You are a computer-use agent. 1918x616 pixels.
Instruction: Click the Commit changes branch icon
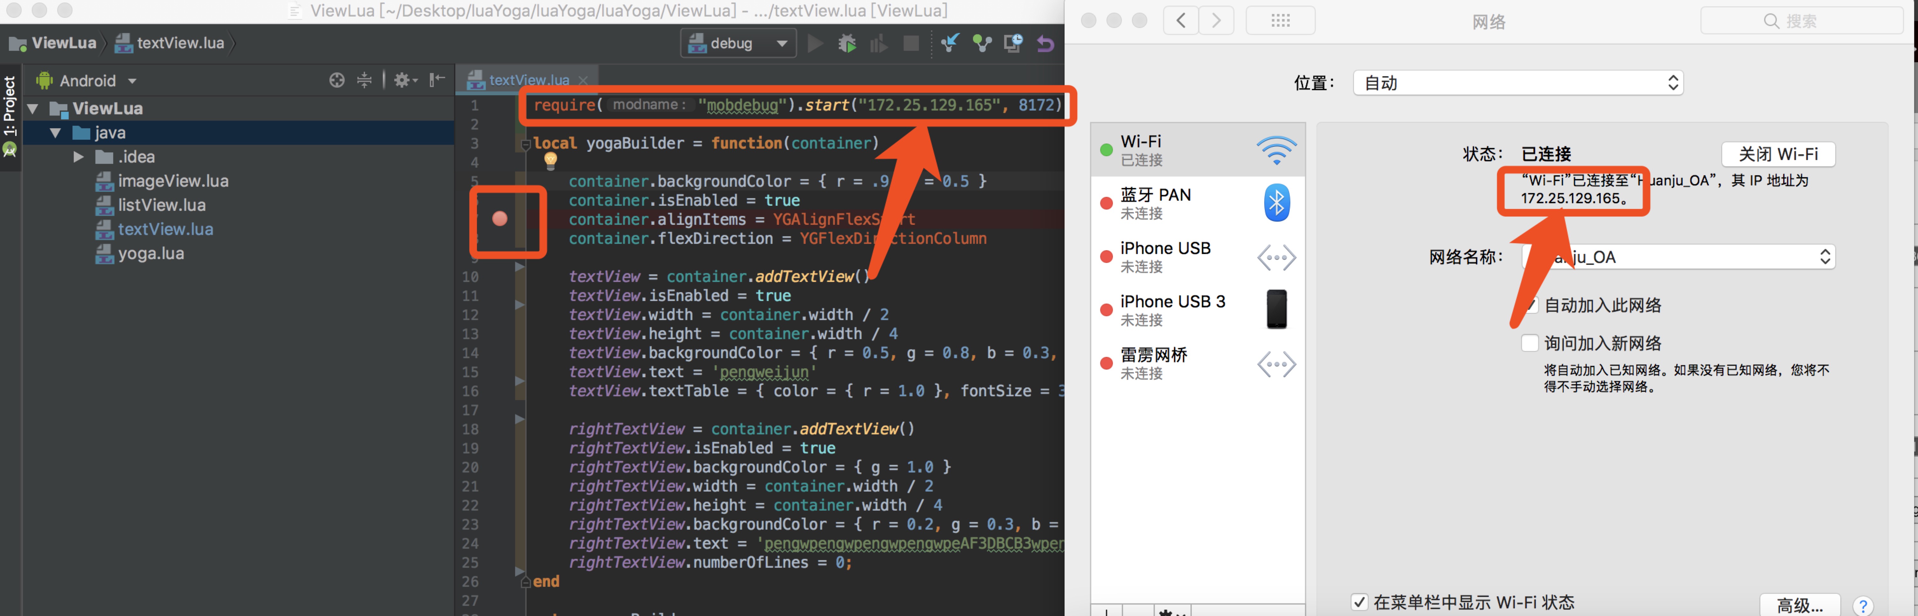point(982,44)
